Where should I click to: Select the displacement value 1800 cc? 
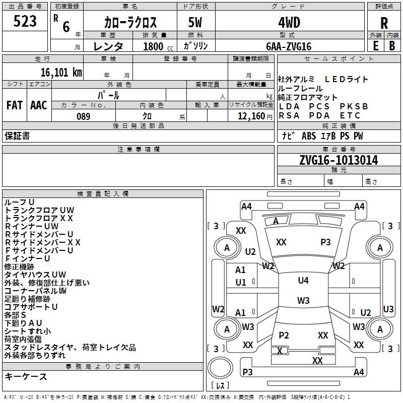pos(158,46)
